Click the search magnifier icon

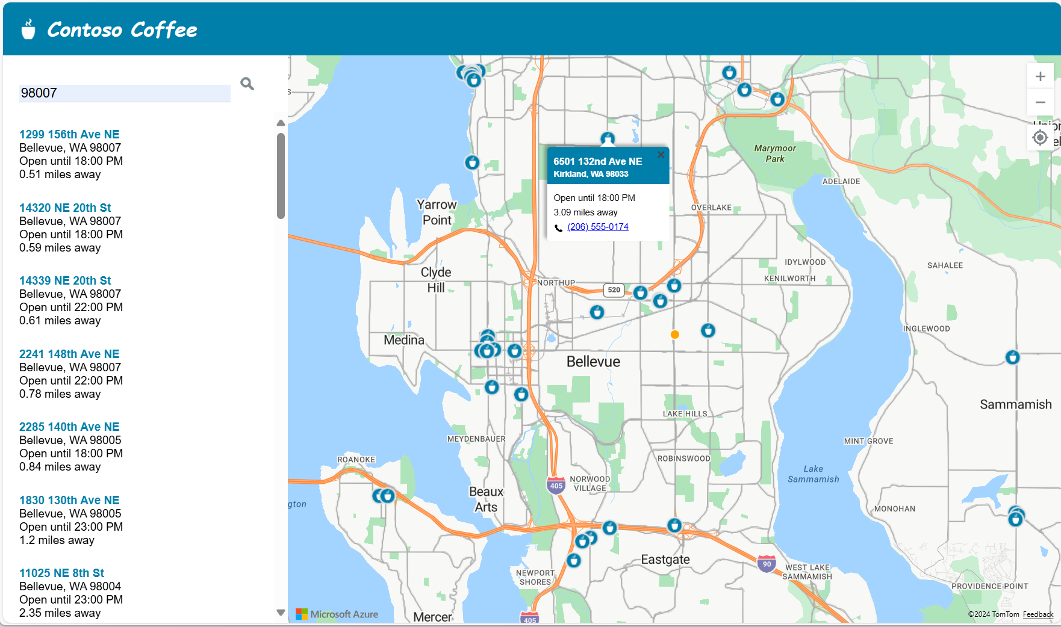pos(247,84)
